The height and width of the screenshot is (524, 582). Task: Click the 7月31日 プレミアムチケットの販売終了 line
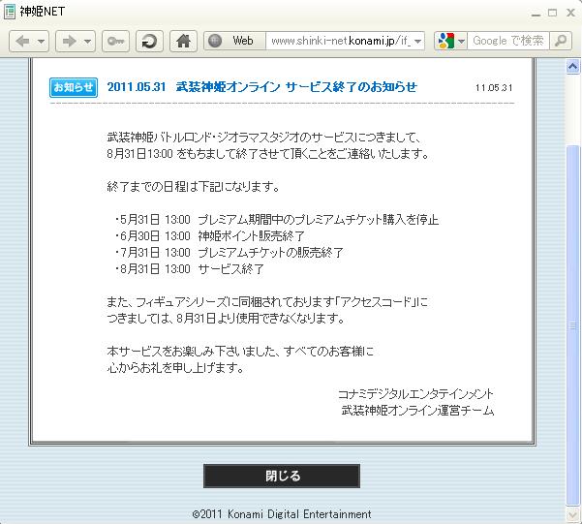pyautogui.click(x=229, y=253)
